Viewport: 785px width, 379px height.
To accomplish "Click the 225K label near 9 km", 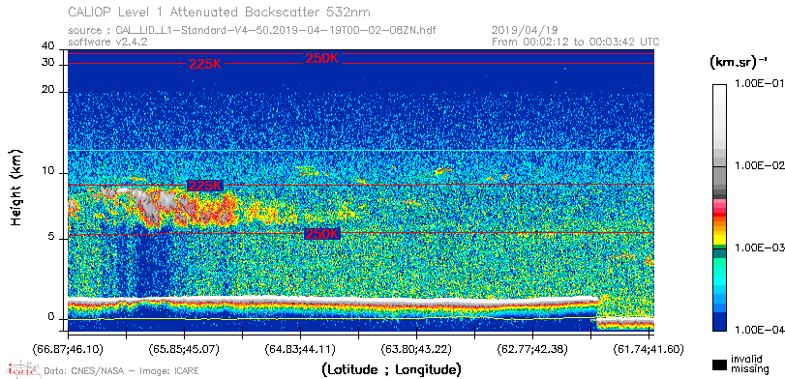I will (x=205, y=186).
